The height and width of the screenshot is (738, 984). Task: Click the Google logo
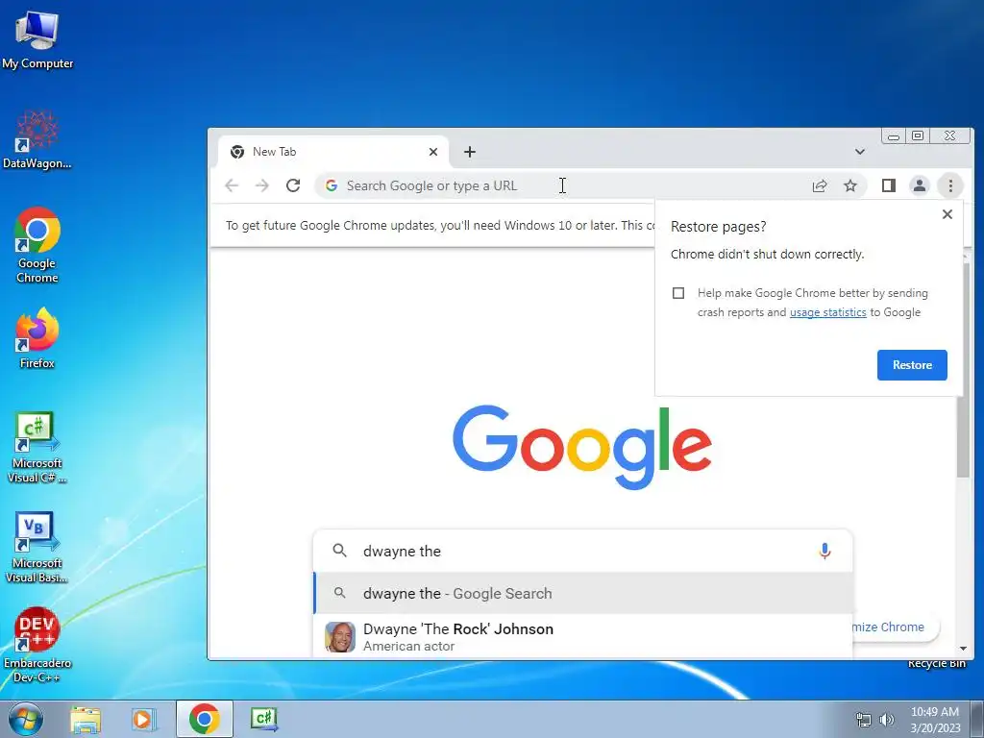(582, 447)
